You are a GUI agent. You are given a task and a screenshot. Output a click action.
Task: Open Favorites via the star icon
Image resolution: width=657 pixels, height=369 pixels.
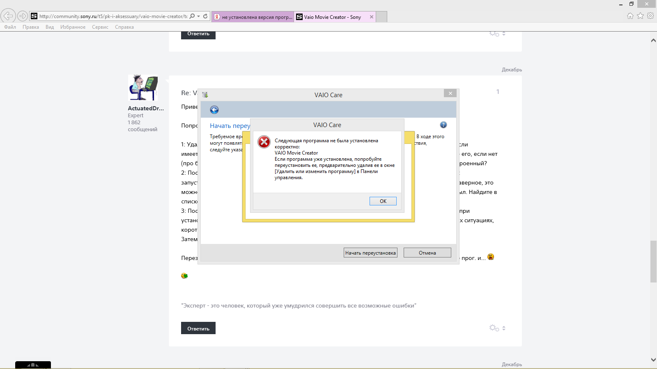(x=640, y=16)
